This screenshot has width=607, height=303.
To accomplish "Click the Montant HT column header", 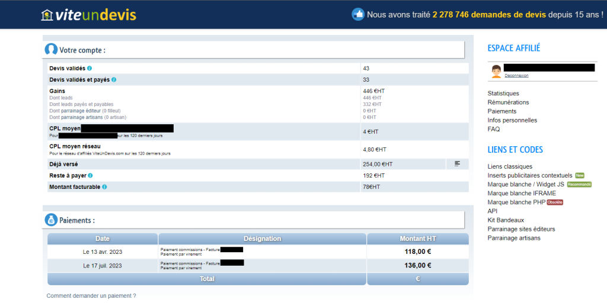I will pos(418,239).
